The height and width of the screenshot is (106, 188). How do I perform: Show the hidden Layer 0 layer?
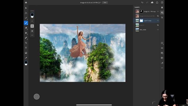click(158, 25)
